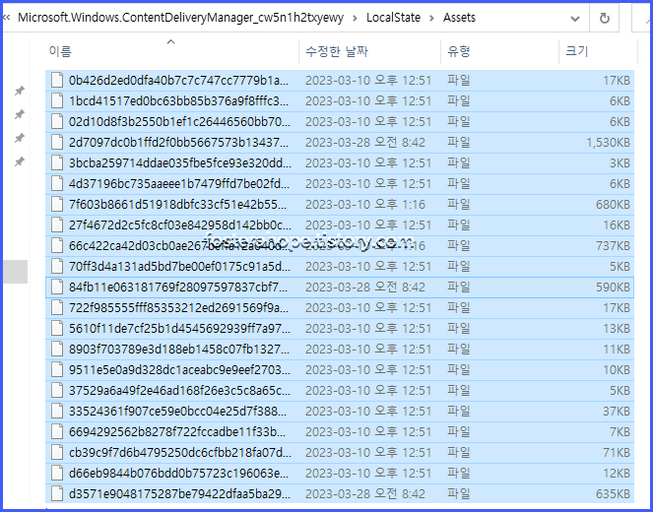The image size is (653, 512).
Task: Click file icon of d66eb9844b076bdd0b75723c196063e
Action: pyautogui.click(x=57, y=474)
